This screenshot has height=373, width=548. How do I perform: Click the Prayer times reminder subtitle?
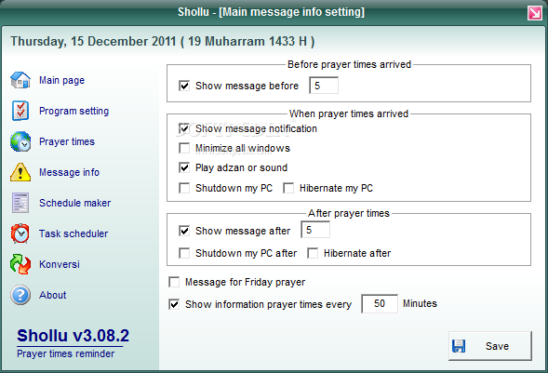click(x=66, y=353)
